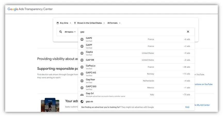Click the promotions on YouTube link
The width and height of the screenshot is (223, 117).
(x=204, y=84)
